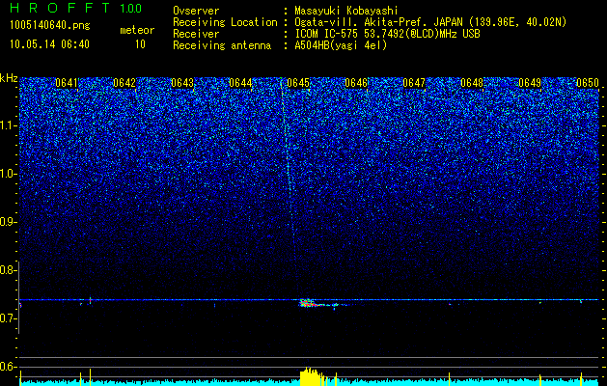Click the bright meteor echo on the spectrogram
Viewport: 607px width, 386px height.
coord(308,303)
